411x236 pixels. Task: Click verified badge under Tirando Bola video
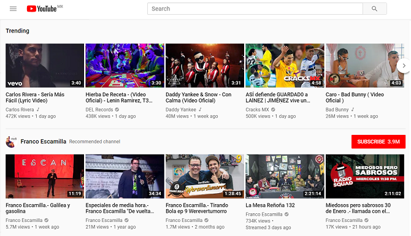[207, 220]
